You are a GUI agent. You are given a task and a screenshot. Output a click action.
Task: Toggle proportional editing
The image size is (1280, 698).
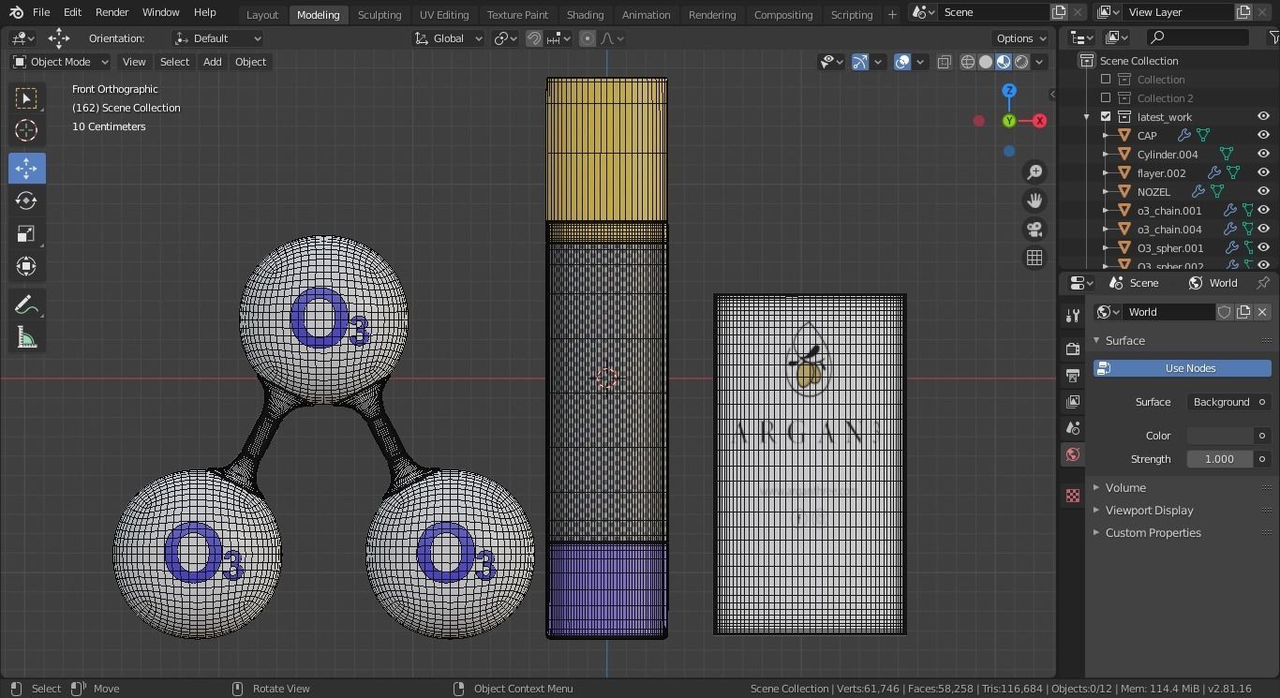coord(588,38)
